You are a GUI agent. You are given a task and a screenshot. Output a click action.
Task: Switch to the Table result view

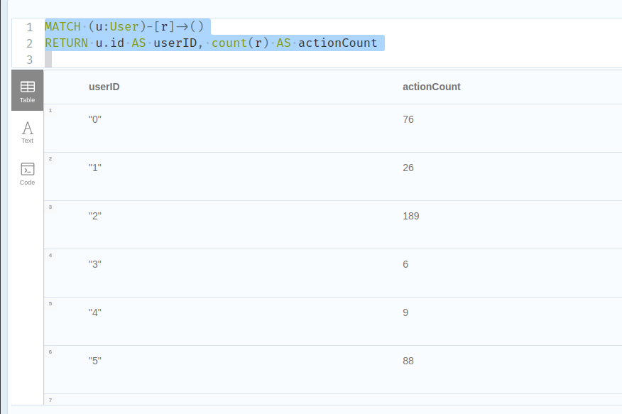click(x=28, y=90)
